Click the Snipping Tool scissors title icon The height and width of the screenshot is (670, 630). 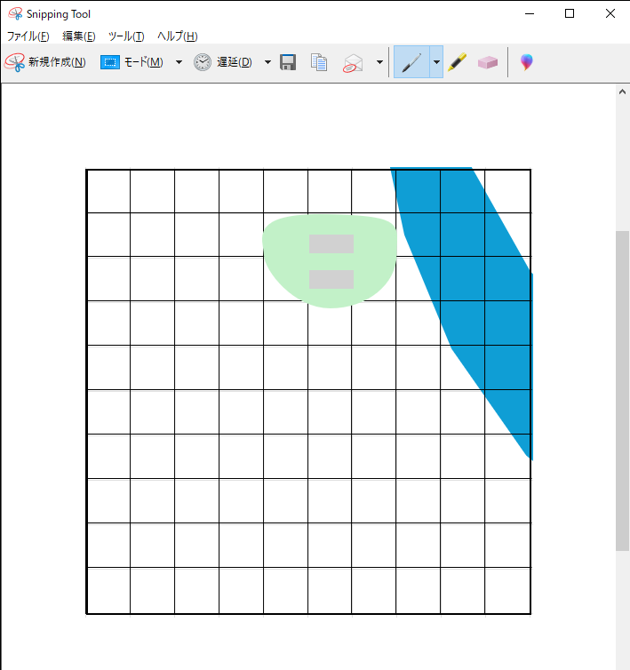15,13
